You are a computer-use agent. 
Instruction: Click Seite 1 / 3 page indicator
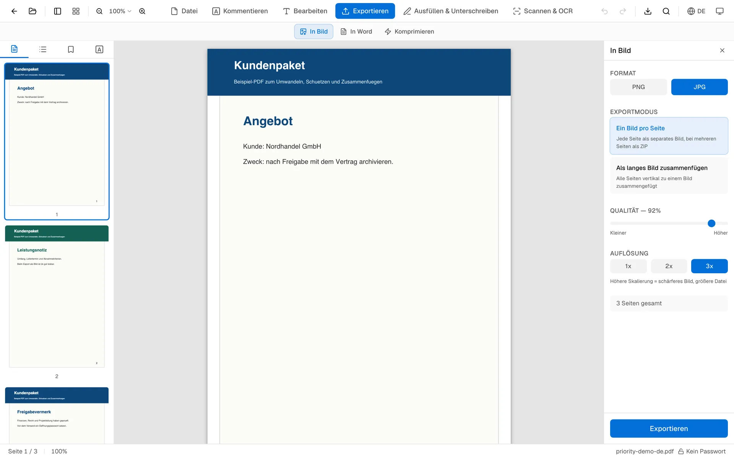coord(23,452)
